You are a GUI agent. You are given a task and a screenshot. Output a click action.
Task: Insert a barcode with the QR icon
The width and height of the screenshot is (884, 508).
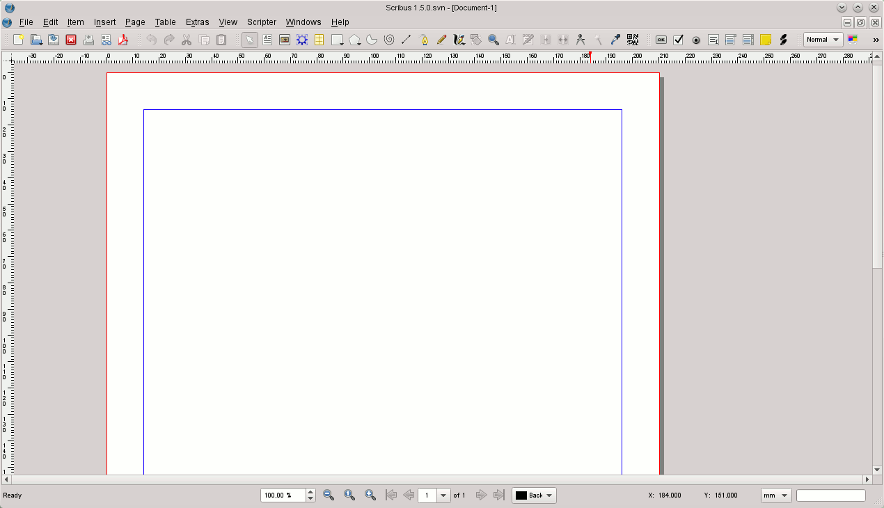tap(633, 40)
